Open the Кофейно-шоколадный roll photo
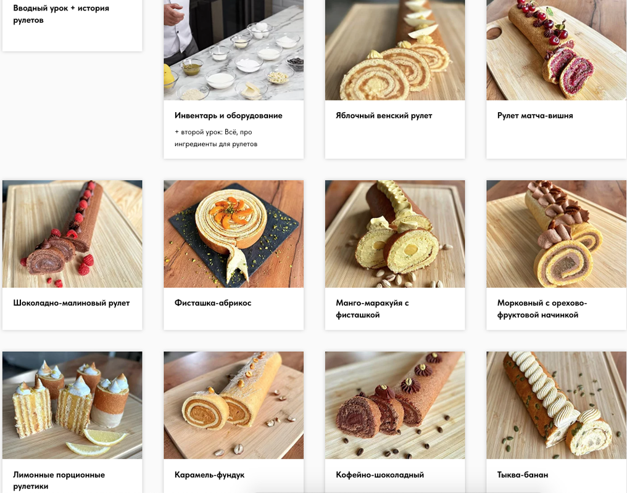The image size is (627, 493). (395, 405)
